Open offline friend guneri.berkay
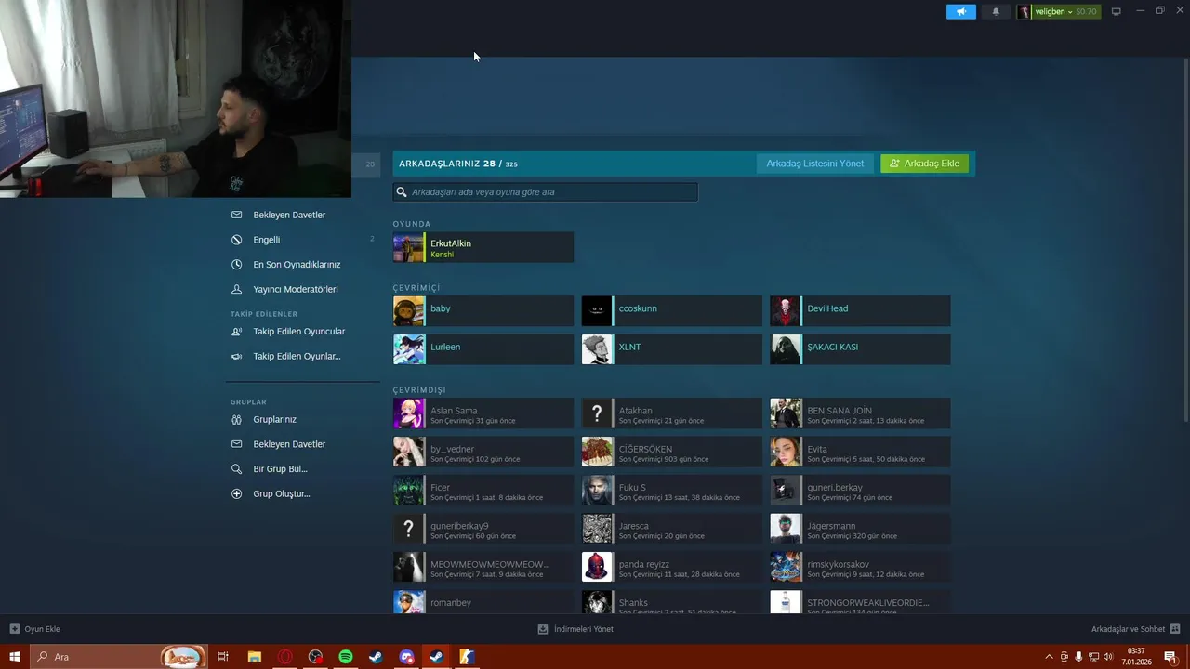1190x669 pixels. point(860,491)
